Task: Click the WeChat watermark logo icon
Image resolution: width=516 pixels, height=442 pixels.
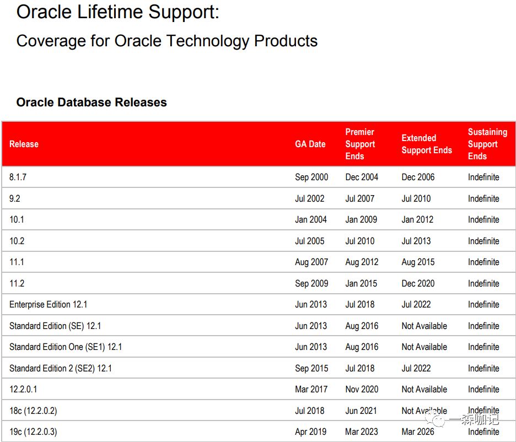Action: 434,419
